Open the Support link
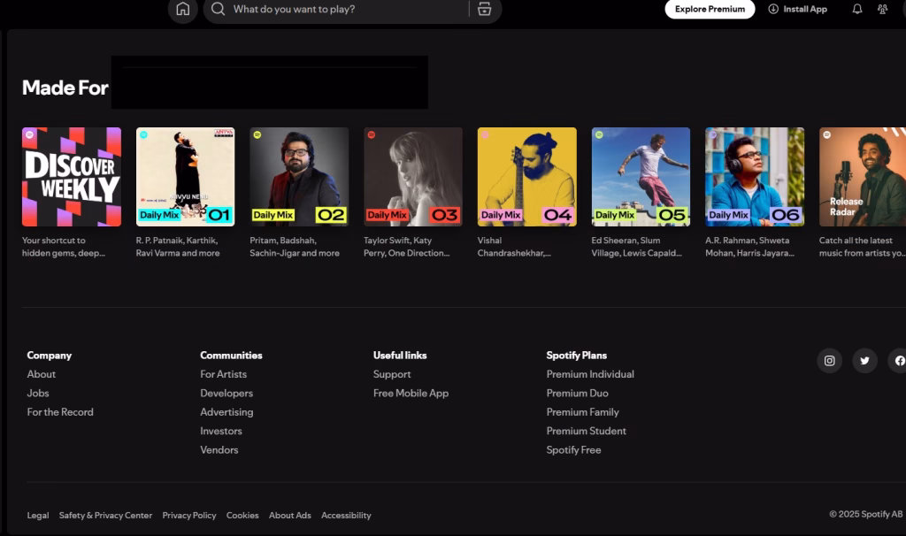This screenshot has width=906, height=536. (x=392, y=374)
